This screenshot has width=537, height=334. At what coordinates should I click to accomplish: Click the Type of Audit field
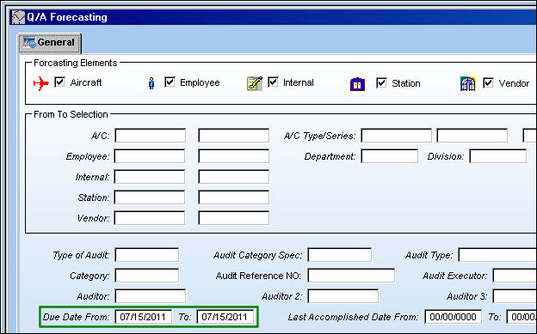pyautogui.click(x=147, y=255)
